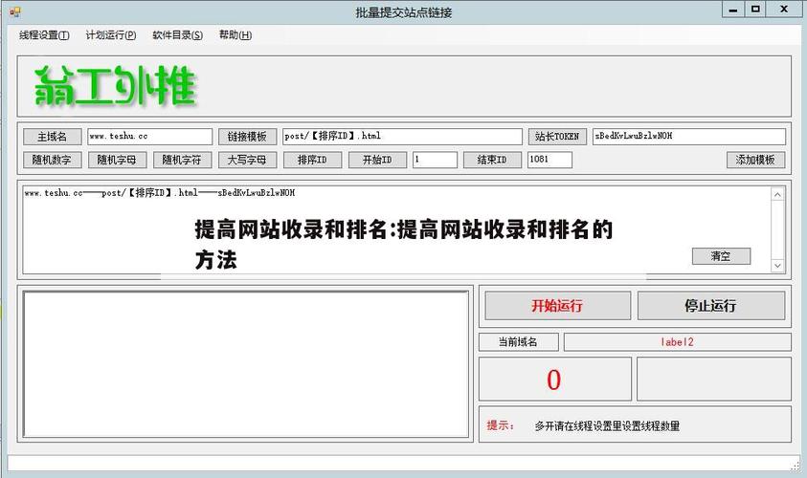The height and width of the screenshot is (478, 807).
Task: Stop the job with 停止运行
Action: coord(710,306)
